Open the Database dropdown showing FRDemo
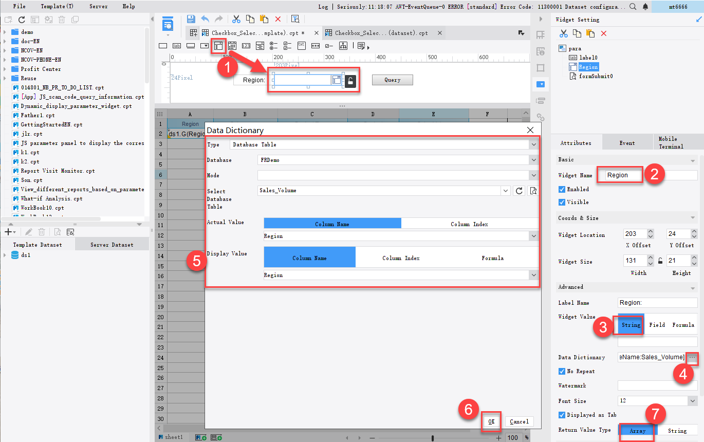This screenshot has height=442, width=704. [533, 160]
